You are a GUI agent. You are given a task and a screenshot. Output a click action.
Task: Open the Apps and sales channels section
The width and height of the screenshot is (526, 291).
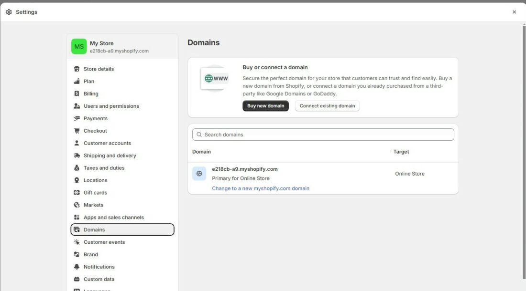coord(113,217)
